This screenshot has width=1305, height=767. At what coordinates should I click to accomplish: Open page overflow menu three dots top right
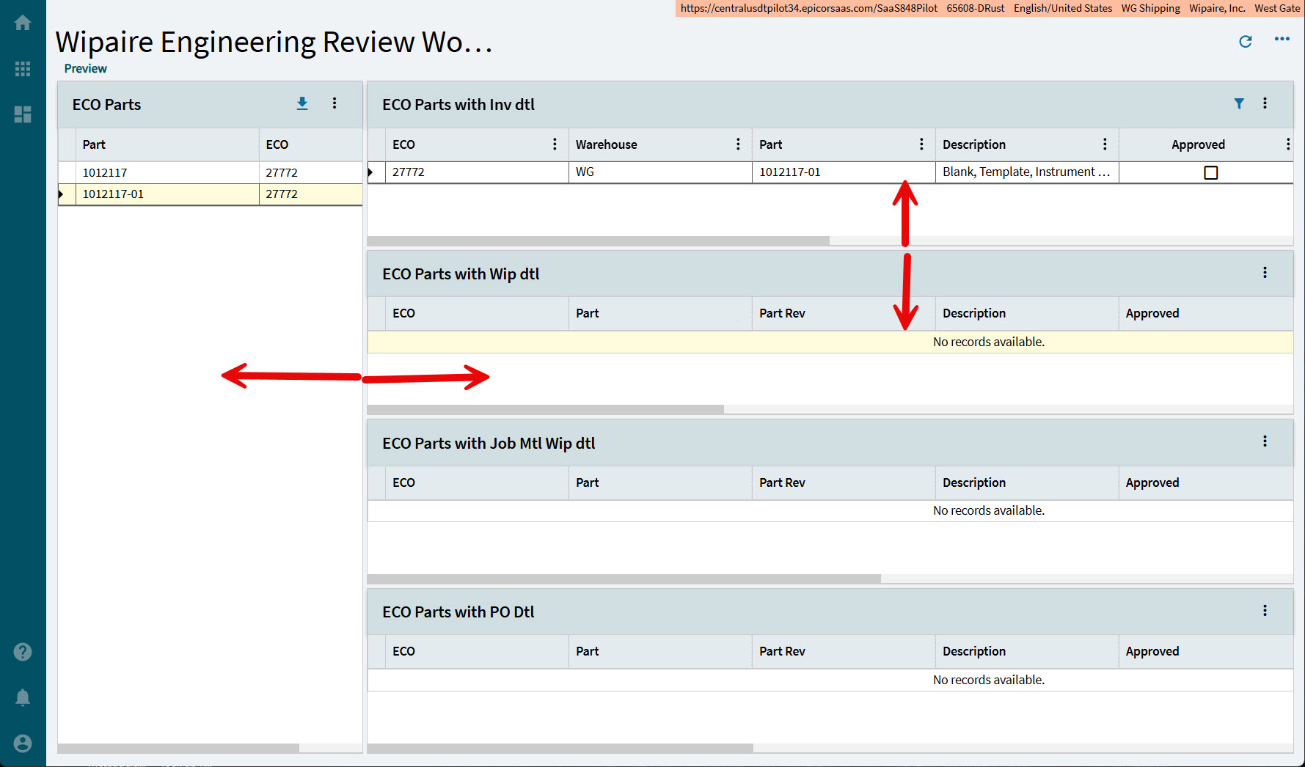(x=1282, y=39)
